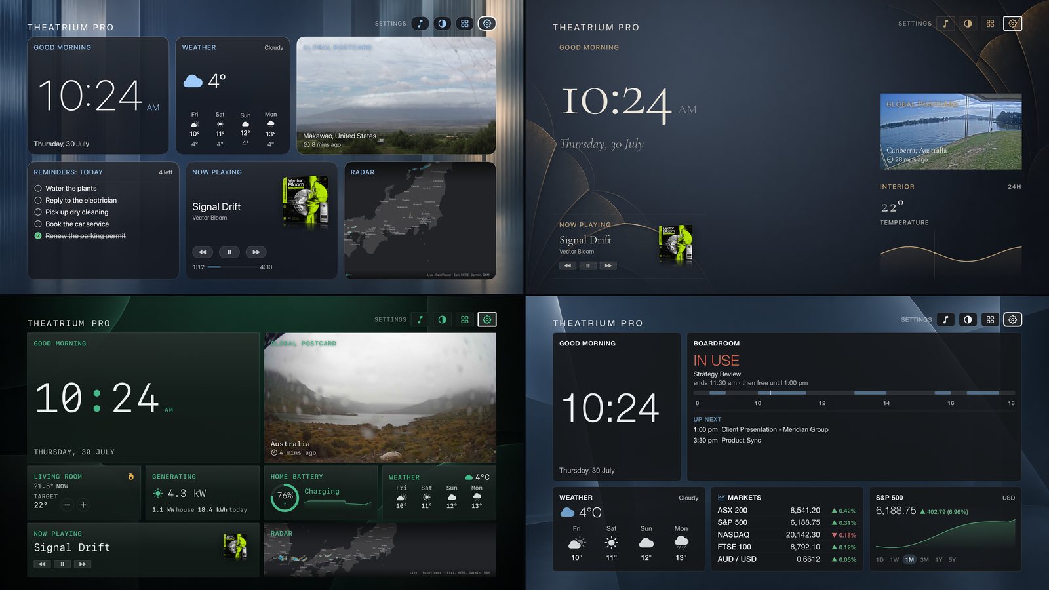Open Canberra, Australia postcard image
1049x590 pixels.
[x=951, y=132]
